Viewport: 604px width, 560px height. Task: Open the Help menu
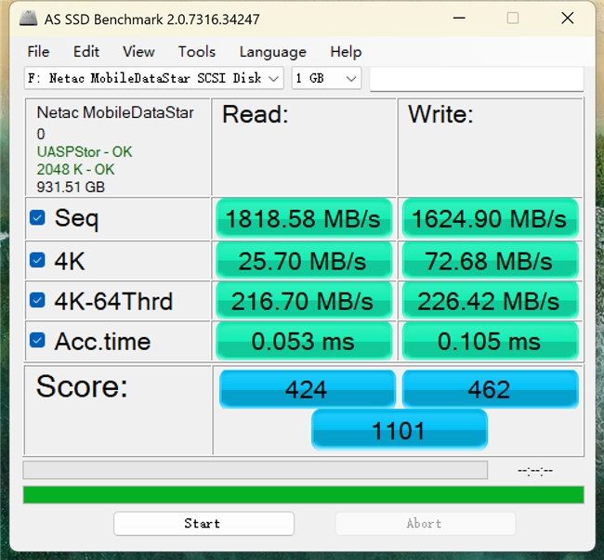(x=346, y=51)
